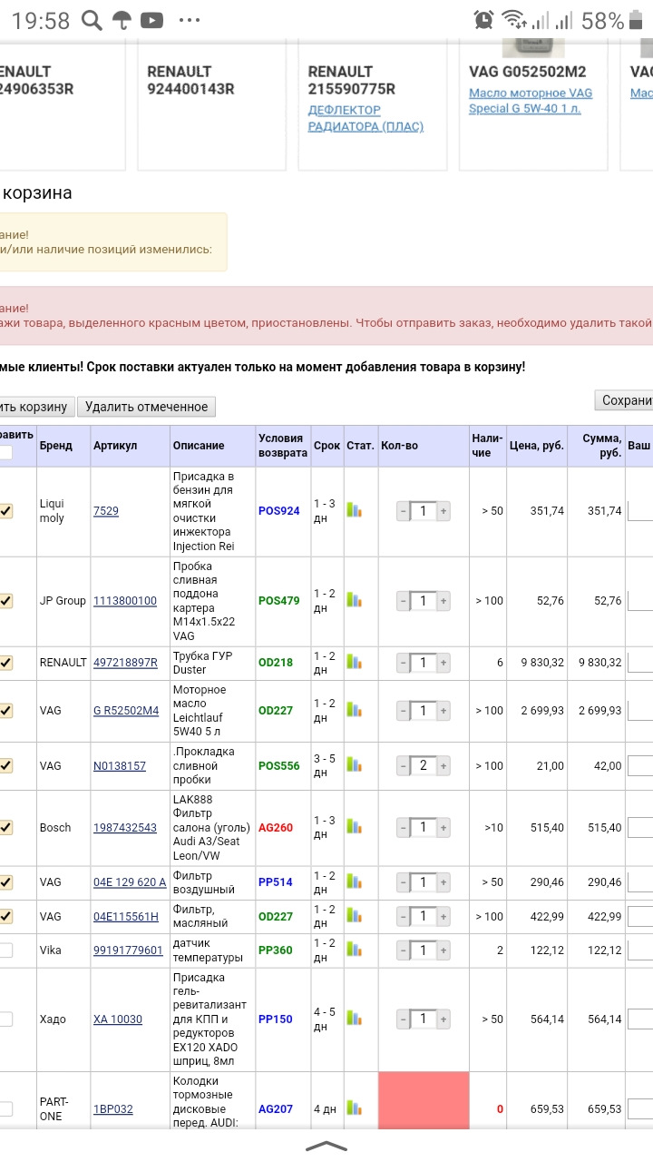
Task: Increase quantity for JP Group 1113800100
Action: [443, 601]
